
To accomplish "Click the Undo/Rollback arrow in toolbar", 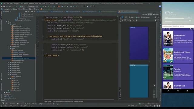I will pos(84,6).
